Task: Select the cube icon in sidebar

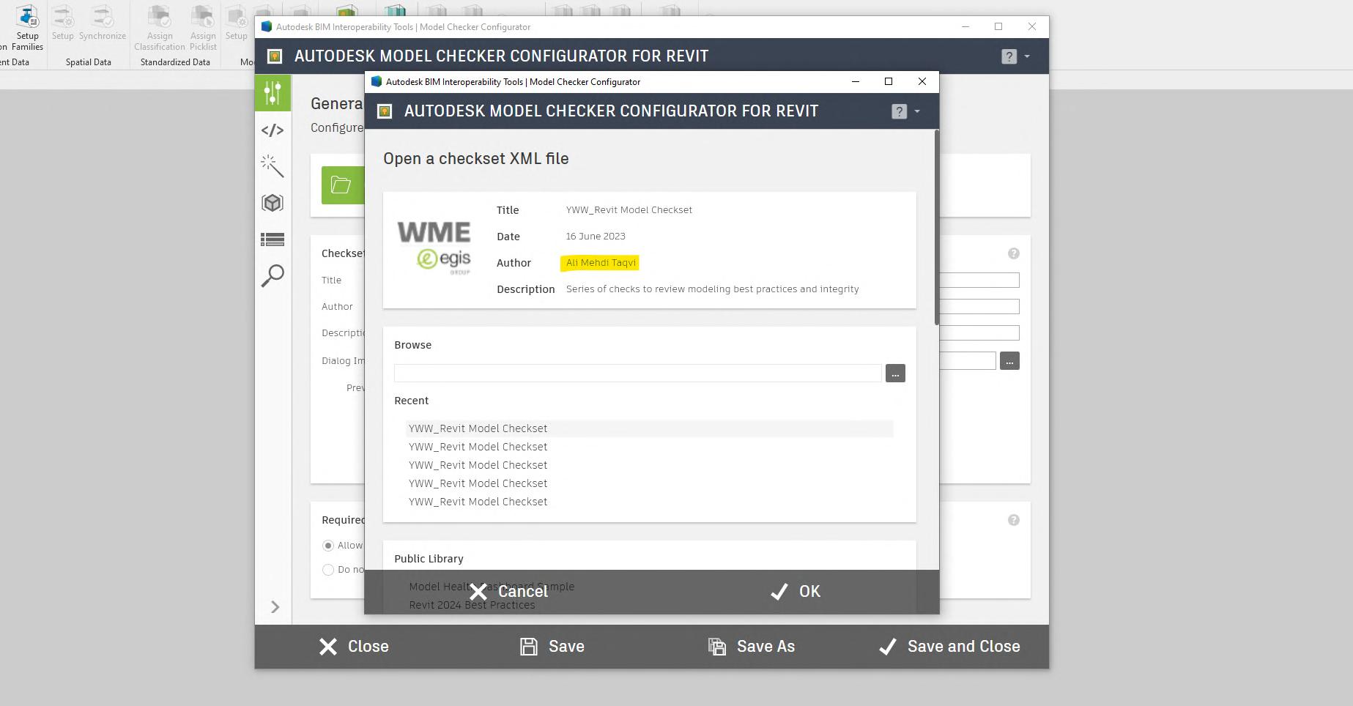Action: pyautogui.click(x=273, y=203)
